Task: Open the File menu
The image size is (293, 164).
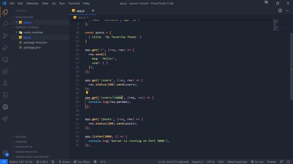Action: coord(12,3)
